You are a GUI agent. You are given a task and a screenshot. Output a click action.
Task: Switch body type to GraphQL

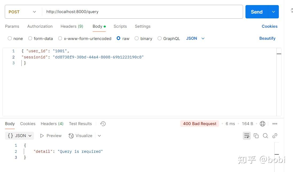pyautogui.click(x=159, y=38)
